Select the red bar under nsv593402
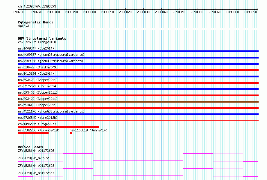This screenshot has width=267, height=180. point(138,83)
